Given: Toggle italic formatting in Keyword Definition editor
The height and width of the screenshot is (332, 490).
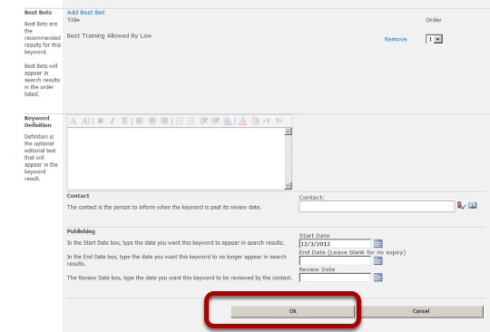Looking at the screenshot, I should tap(113, 121).
